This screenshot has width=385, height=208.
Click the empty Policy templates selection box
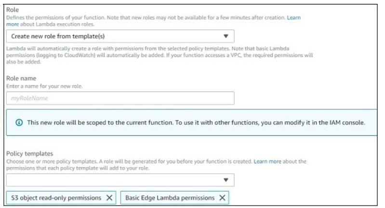coord(113,180)
